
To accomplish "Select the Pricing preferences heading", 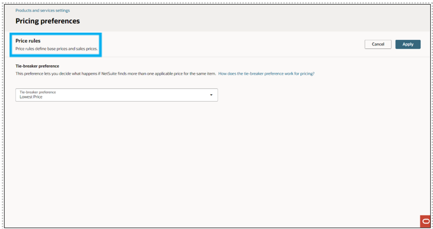I will tap(48, 21).
